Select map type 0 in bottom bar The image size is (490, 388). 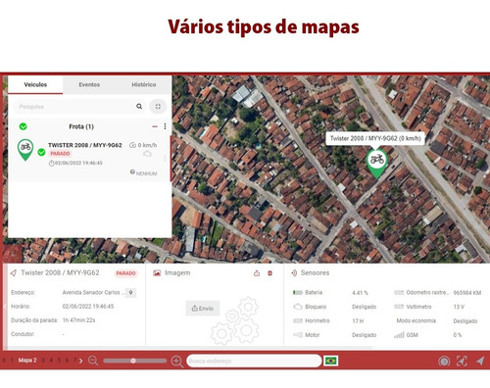[x=4, y=361]
